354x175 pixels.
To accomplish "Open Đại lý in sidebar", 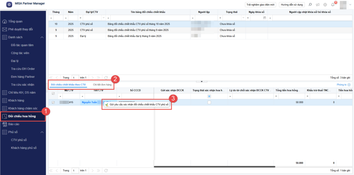I will coord(15,61).
